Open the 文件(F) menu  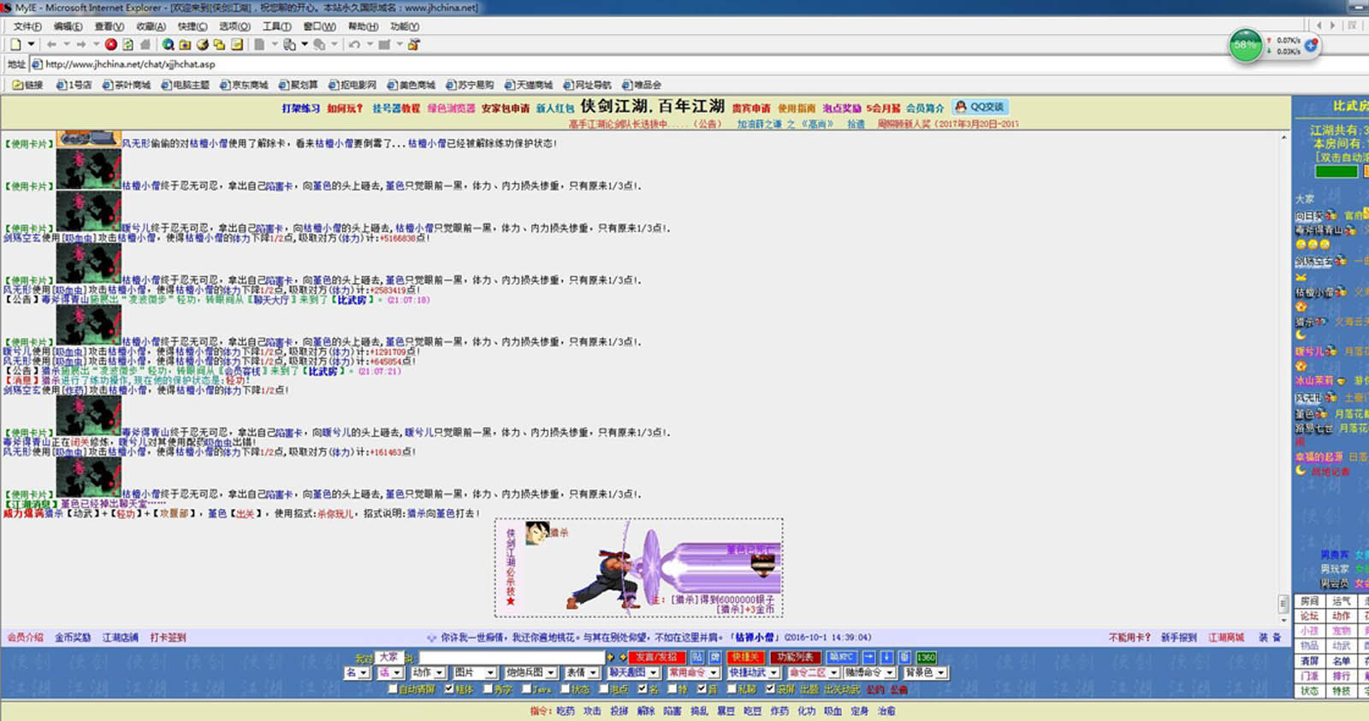tap(27, 27)
